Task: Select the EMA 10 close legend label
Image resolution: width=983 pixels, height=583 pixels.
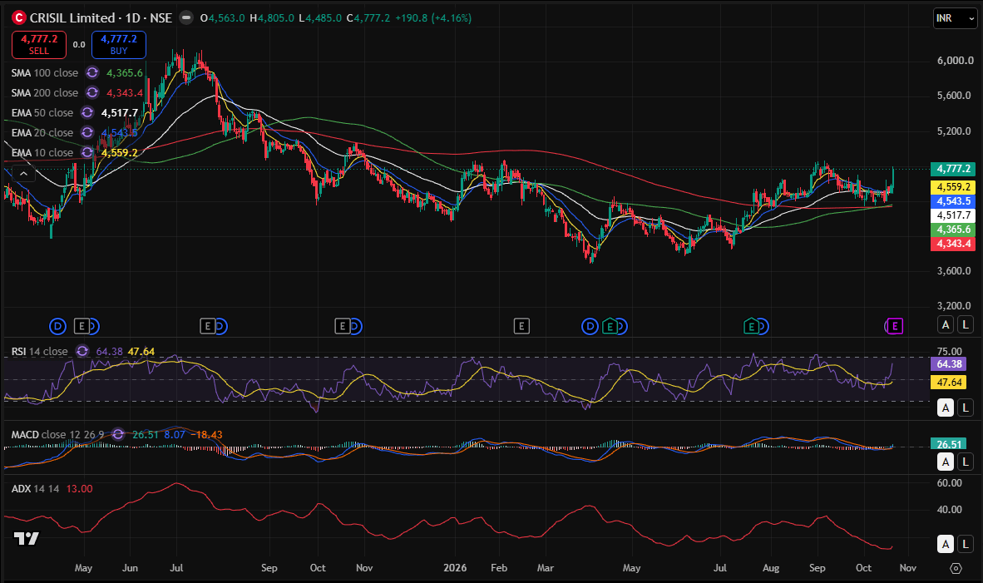Action: click(42, 153)
